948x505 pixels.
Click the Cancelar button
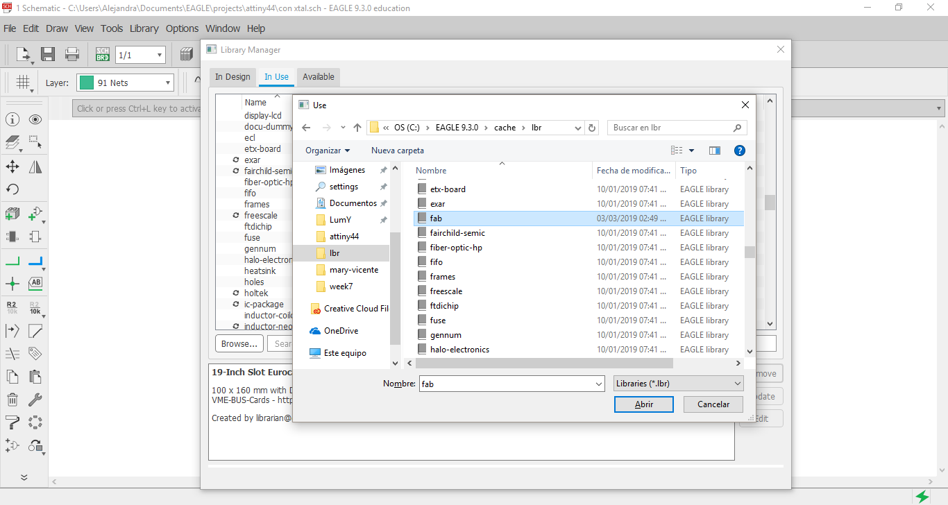click(x=713, y=404)
